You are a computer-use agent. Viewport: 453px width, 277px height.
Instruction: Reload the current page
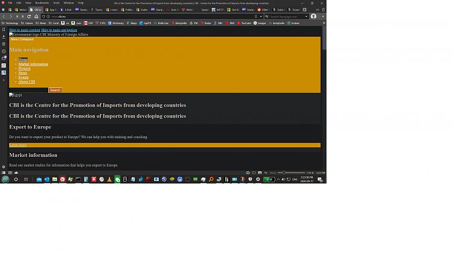(29, 16)
